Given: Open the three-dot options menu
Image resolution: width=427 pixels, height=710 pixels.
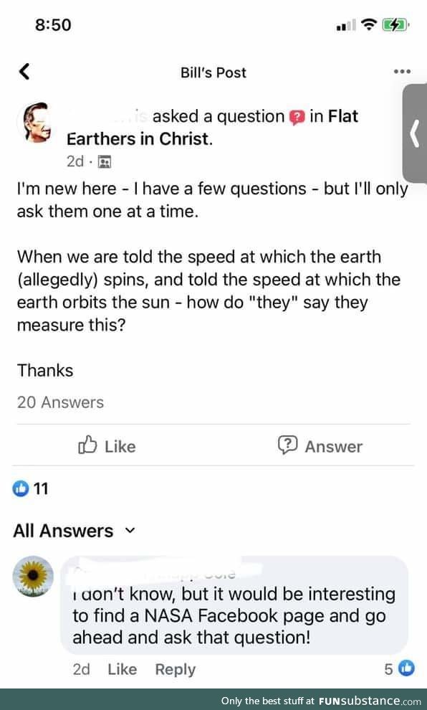Looking at the screenshot, I should [402, 72].
